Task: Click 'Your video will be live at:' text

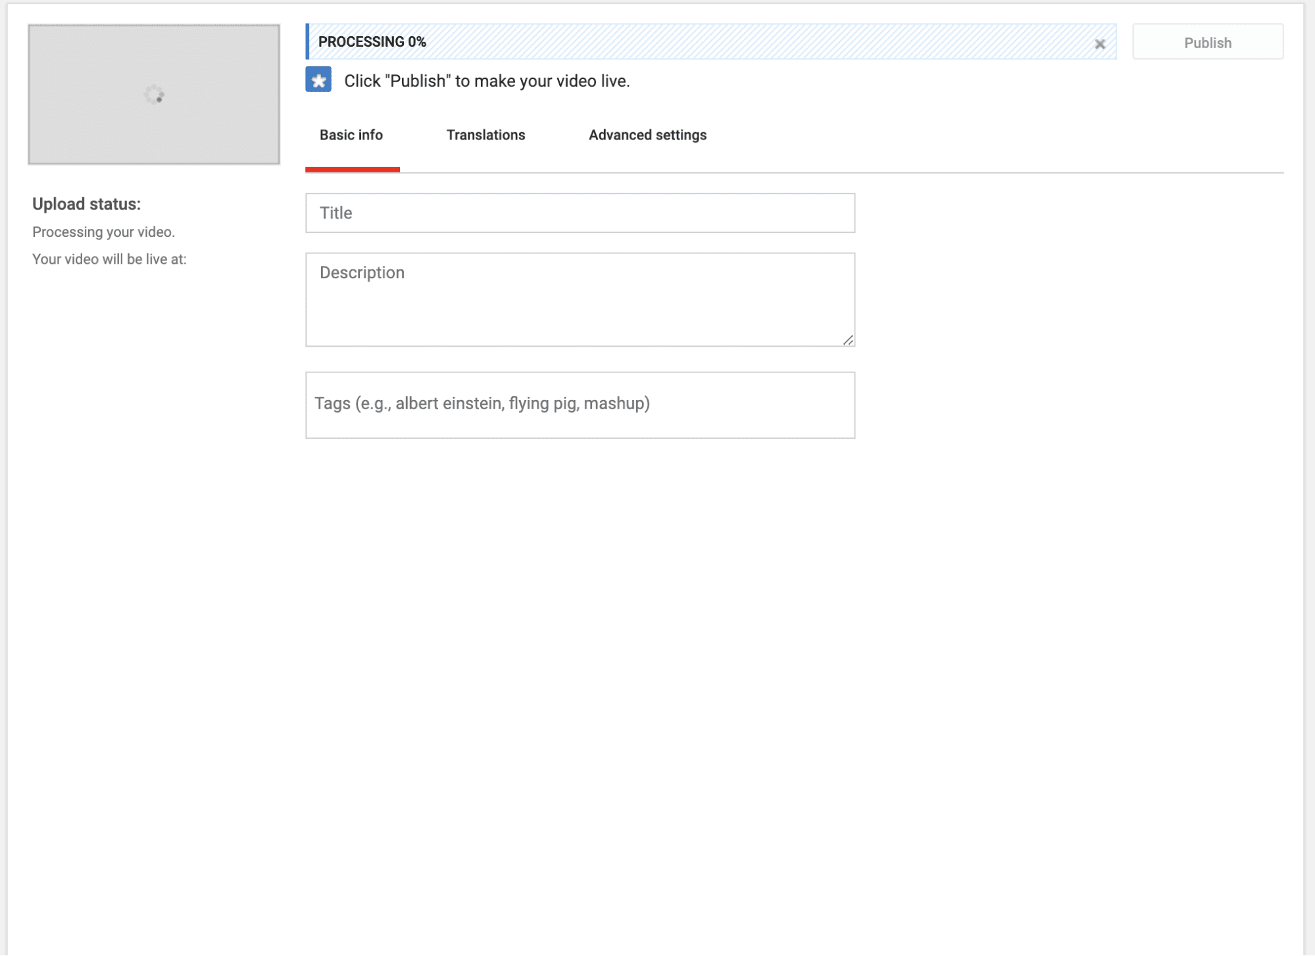Action: tap(109, 259)
